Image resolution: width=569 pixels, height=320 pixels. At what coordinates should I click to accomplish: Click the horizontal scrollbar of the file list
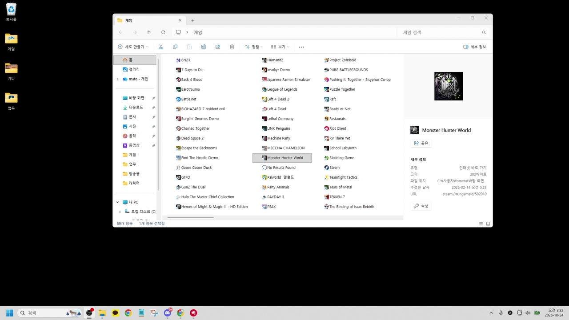point(190,218)
